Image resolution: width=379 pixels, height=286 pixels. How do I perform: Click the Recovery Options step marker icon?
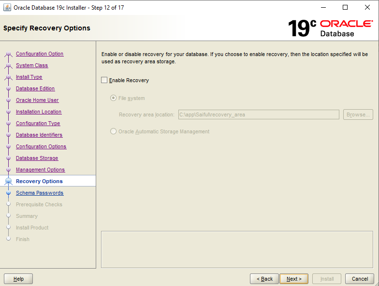click(x=9, y=181)
